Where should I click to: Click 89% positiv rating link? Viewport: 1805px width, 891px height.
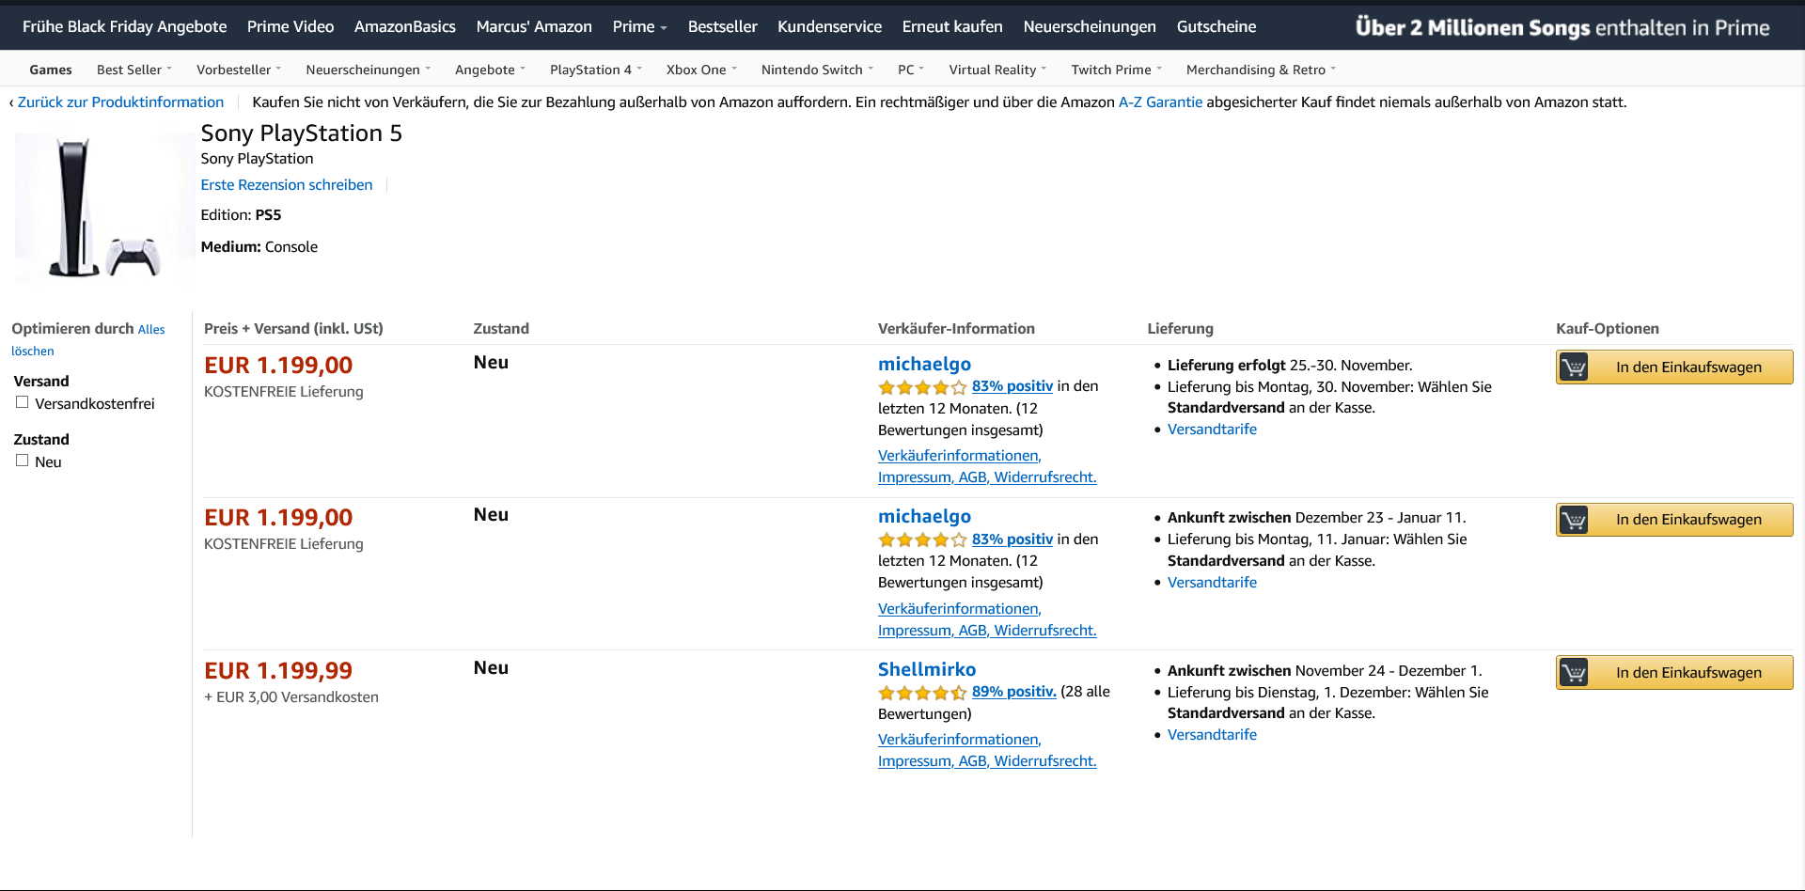1014,691
